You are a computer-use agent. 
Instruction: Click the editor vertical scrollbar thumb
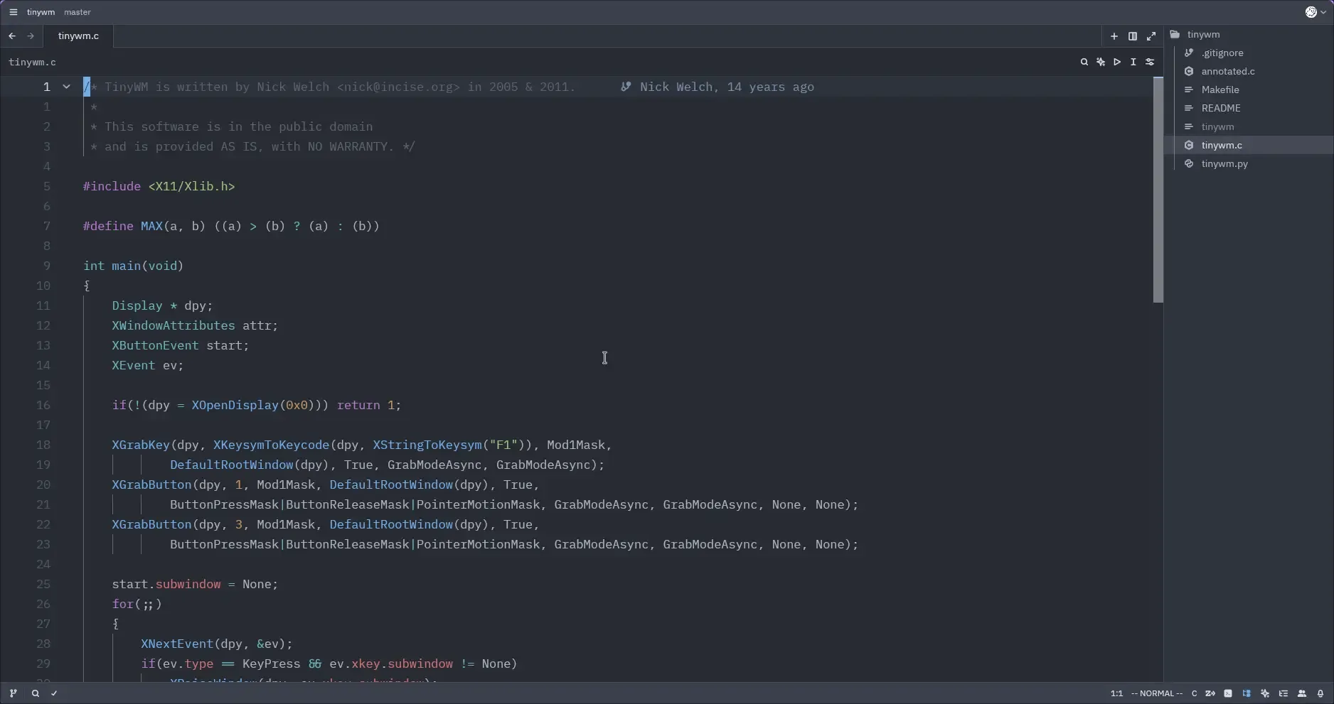coord(1158,190)
